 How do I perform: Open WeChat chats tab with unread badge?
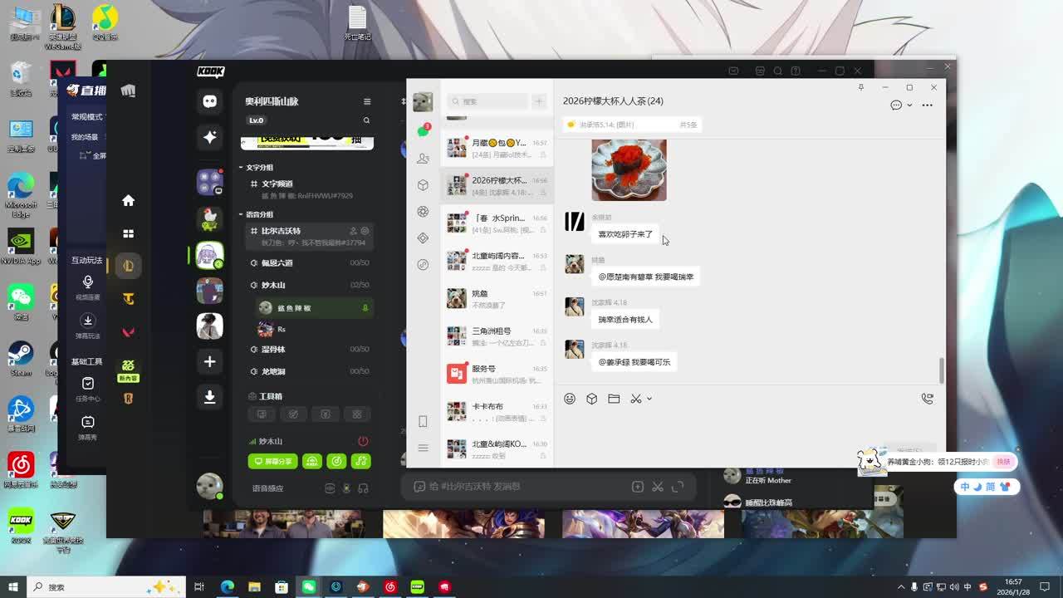[424, 131]
